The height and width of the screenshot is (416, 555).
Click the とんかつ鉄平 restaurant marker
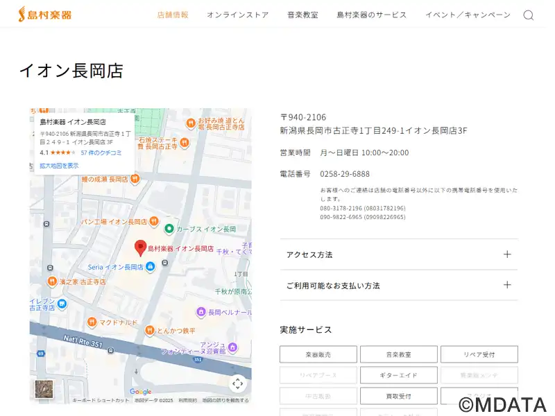coord(149,331)
